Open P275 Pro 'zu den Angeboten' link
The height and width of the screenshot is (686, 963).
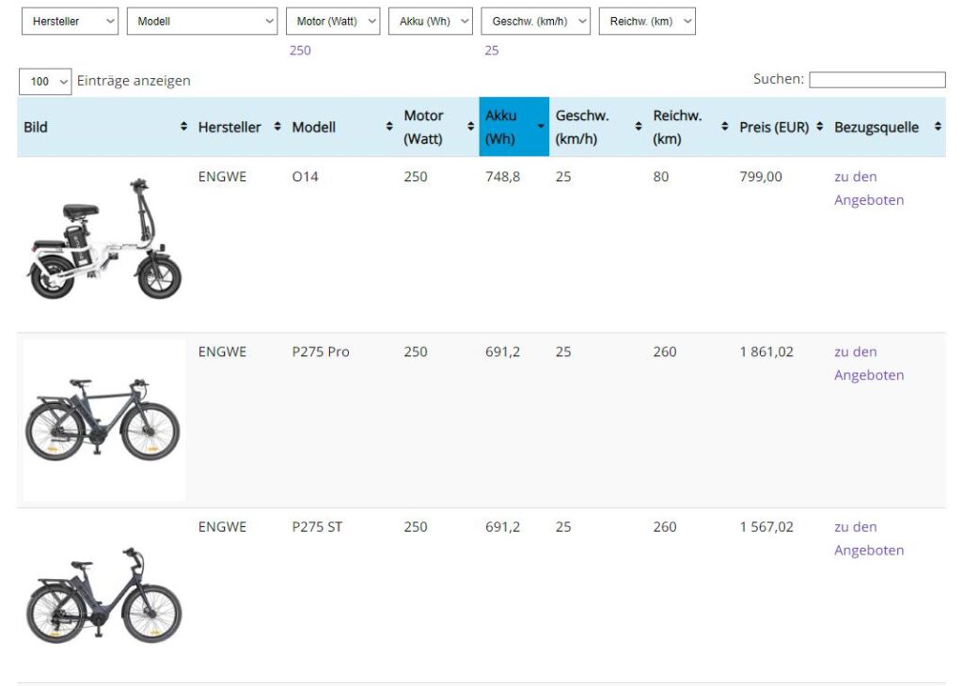tap(868, 364)
